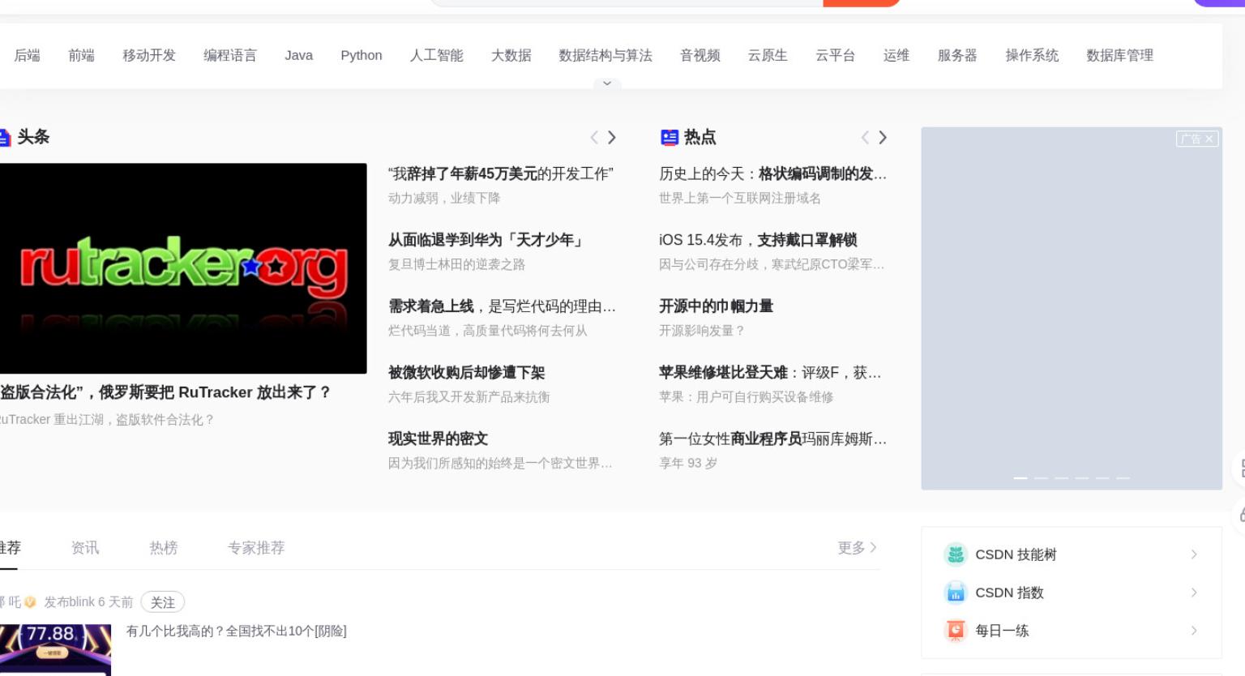Open the 前端 category
The width and height of the screenshot is (1245, 676).
click(81, 55)
